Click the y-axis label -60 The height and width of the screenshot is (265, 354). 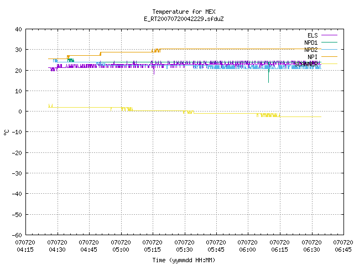17,235
